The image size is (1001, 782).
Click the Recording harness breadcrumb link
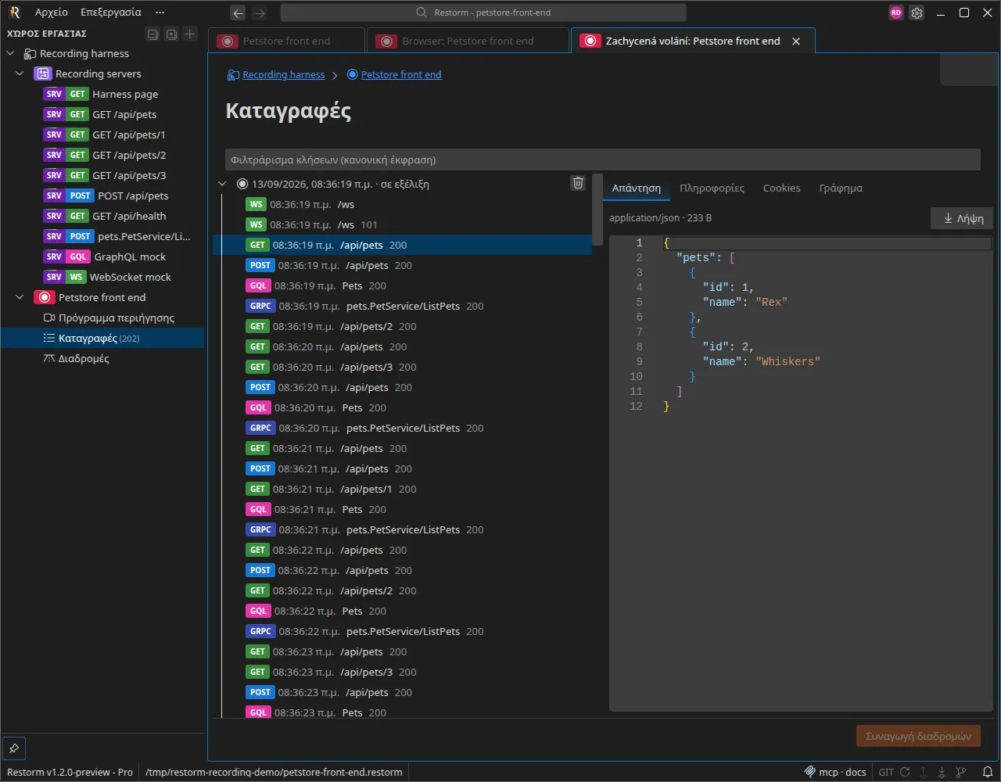284,75
